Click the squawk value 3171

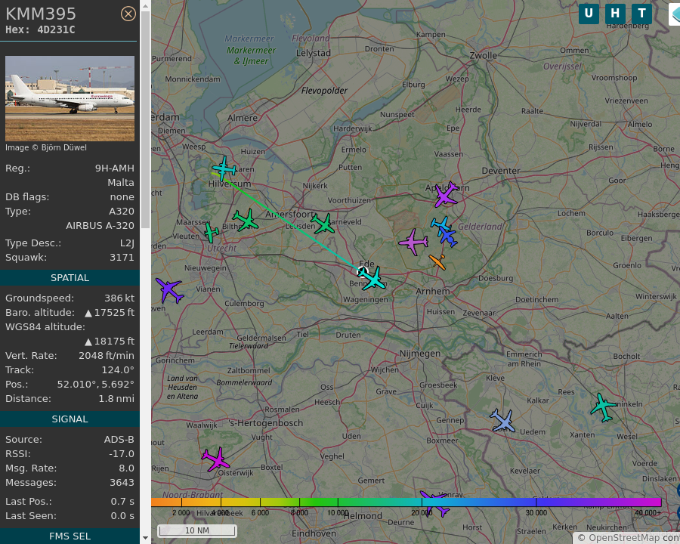[x=122, y=257]
